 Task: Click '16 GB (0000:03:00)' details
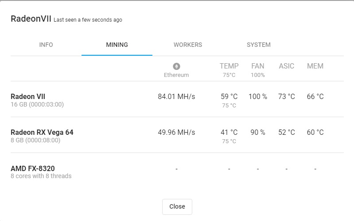coord(37,104)
